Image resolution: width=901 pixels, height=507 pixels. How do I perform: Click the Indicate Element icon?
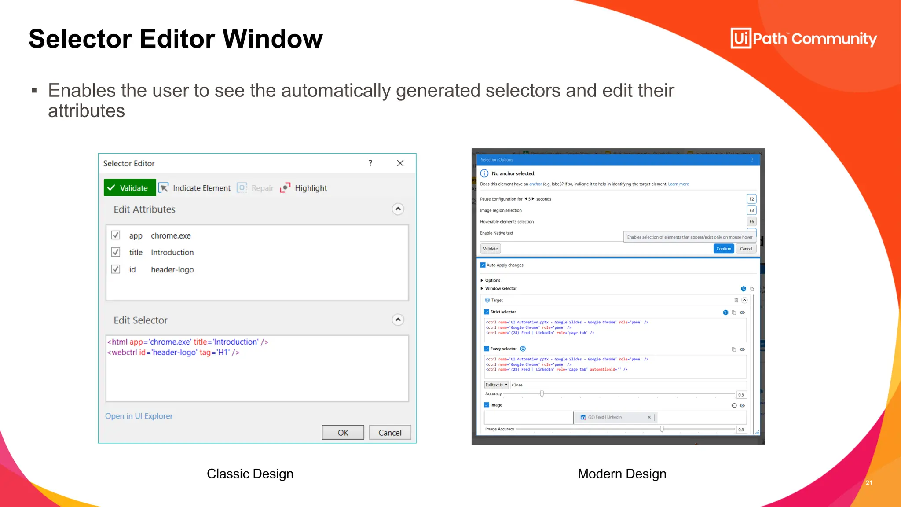(164, 188)
